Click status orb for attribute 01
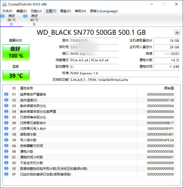Image resolution: width=183 pixels, height=188 pixels. point(6,94)
